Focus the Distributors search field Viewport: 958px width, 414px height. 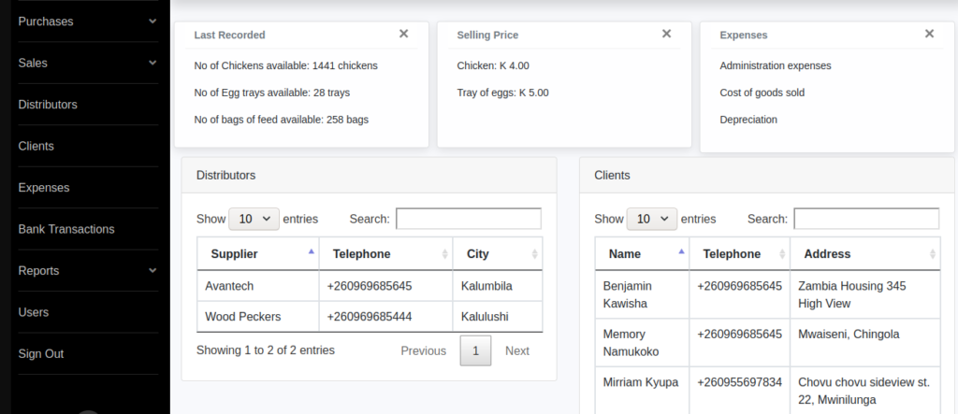469,219
